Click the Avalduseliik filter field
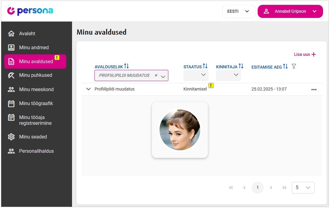 pyautogui.click(x=131, y=76)
